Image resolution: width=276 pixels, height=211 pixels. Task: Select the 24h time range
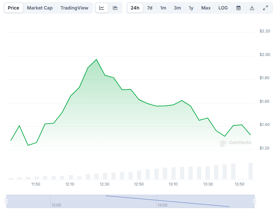[135, 8]
